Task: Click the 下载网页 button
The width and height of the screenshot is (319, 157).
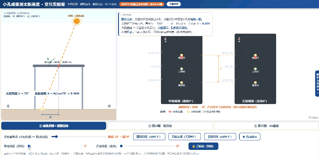Action: point(174,4)
